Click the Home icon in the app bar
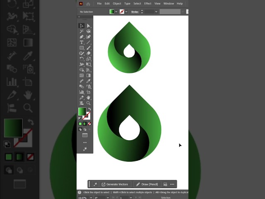The height and width of the screenshot is (199, 265). (x=88, y=4)
